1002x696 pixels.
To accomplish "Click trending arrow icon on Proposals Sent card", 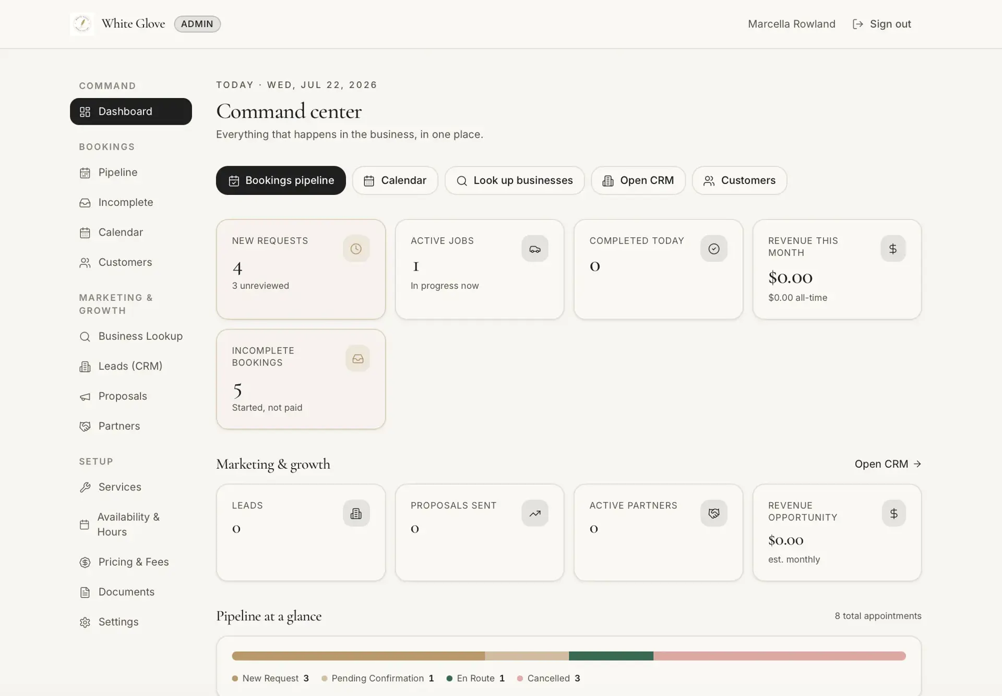I will (535, 514).
